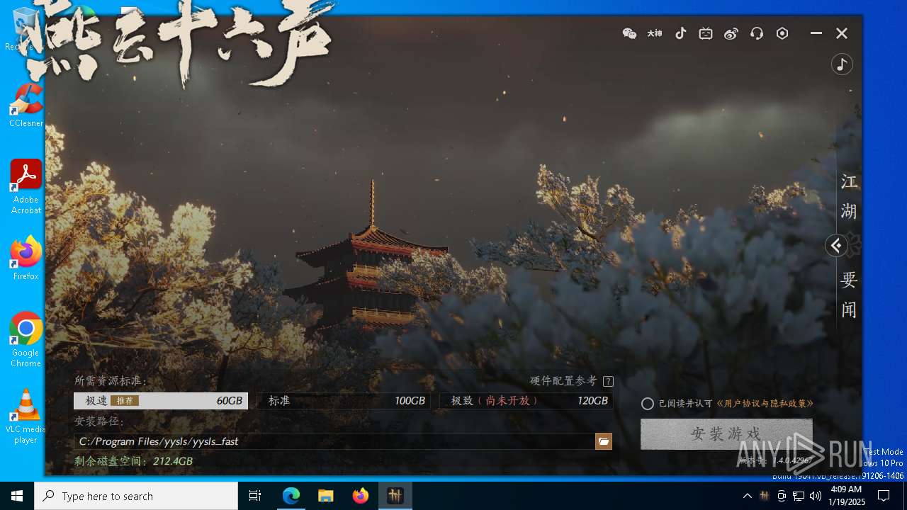
Task: Click 剩余磁盘空间 212.4GB text
Action: 134,461
